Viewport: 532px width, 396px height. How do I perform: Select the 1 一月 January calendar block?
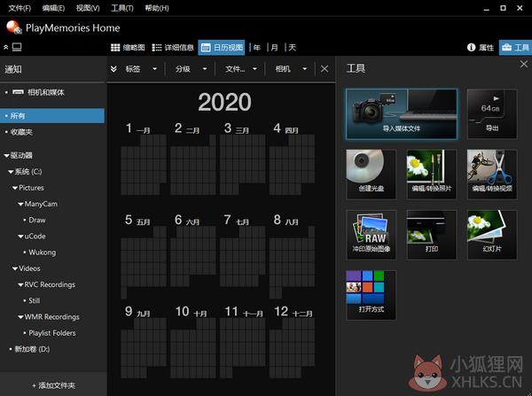point(144,159)
